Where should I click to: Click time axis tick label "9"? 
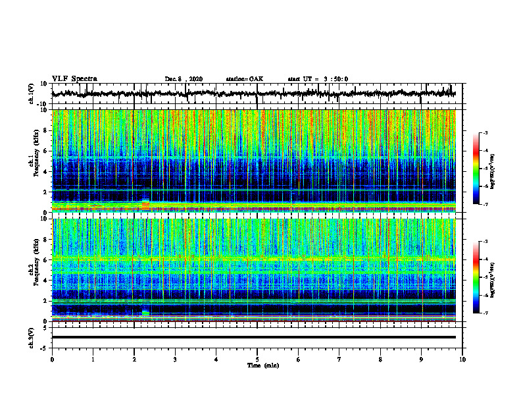point(421,360)
